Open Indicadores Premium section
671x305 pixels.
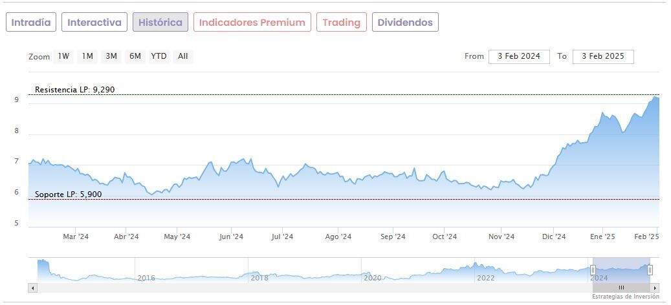[252, 23]
